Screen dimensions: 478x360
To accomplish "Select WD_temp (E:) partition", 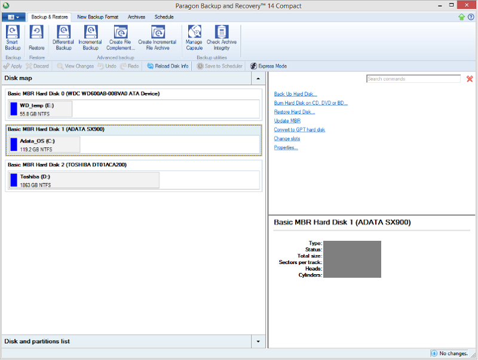I will [x=41, y=109].
